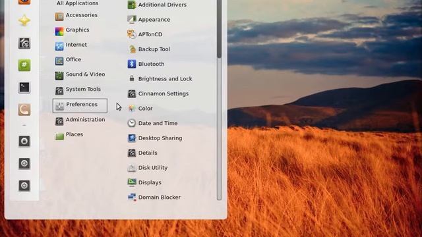The image size is (422, 237).
Task: Select the Graphics category label
Action: [x=77, y=30]
